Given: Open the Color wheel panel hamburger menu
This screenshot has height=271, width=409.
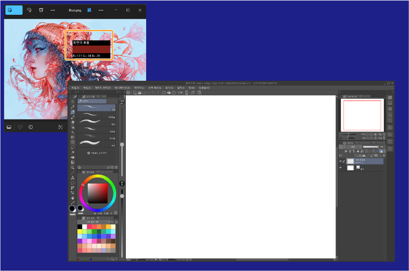Looking at the screenshot, I should point(79,172).
